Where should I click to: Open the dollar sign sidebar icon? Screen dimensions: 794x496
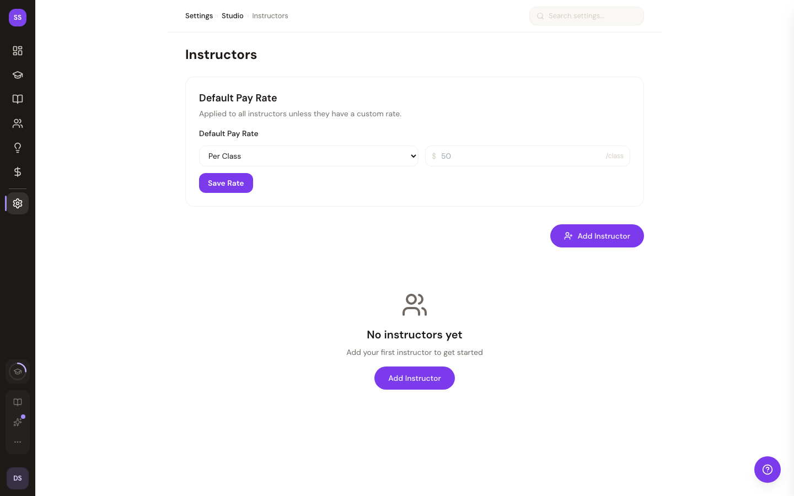[18, 172]
